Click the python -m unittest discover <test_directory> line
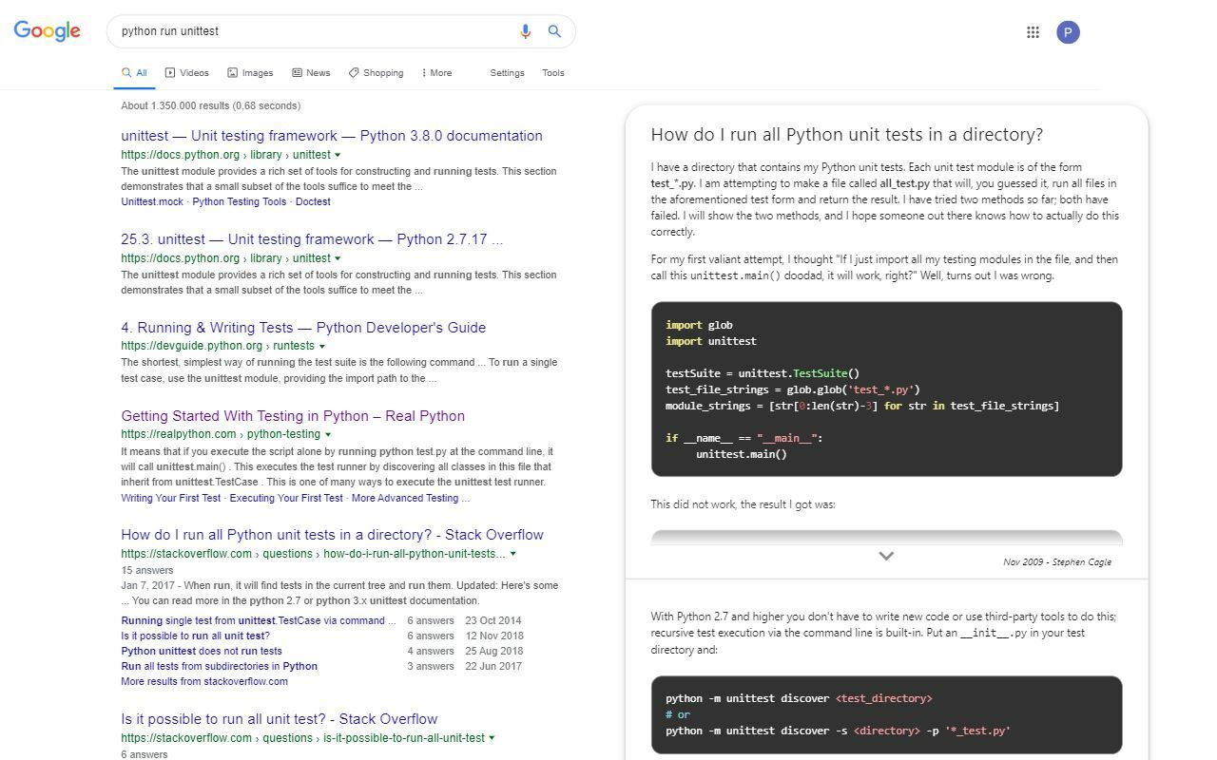 click(799, 698)
